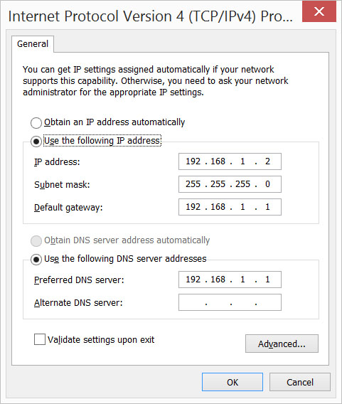342x404 pixels.
Task: Click the second octet of Preferred DNS
Action: tap(218, 280)
